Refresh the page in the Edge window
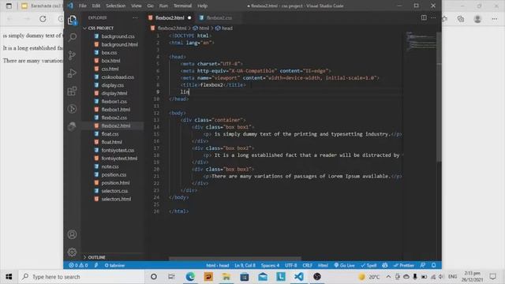505x284 pixels. (x=43, y=19)
